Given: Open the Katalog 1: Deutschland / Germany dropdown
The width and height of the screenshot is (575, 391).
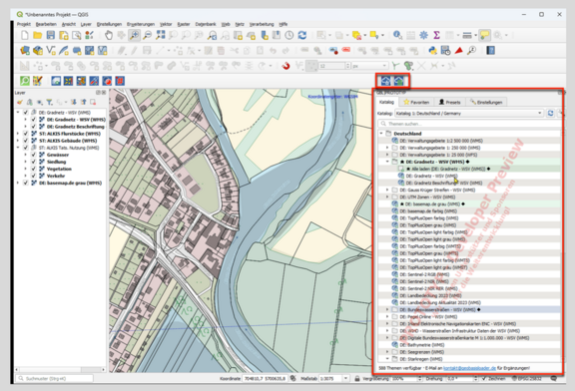Looking at the screenshot, I should [468, 114].
